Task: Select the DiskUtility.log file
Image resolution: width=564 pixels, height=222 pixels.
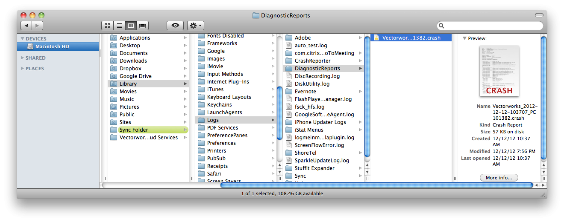Action: pyautogui.click(x=312, y=84)
